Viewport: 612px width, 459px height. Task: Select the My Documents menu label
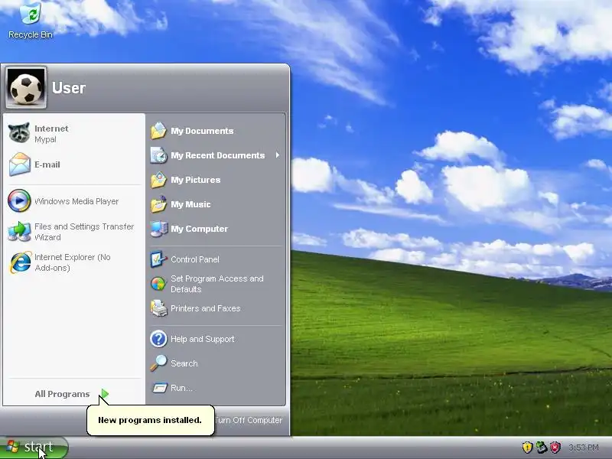(x=202, y=131)
